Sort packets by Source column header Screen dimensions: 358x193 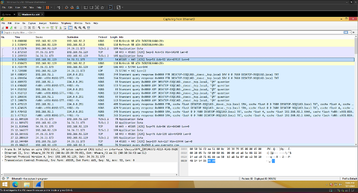tap(39, 37)
